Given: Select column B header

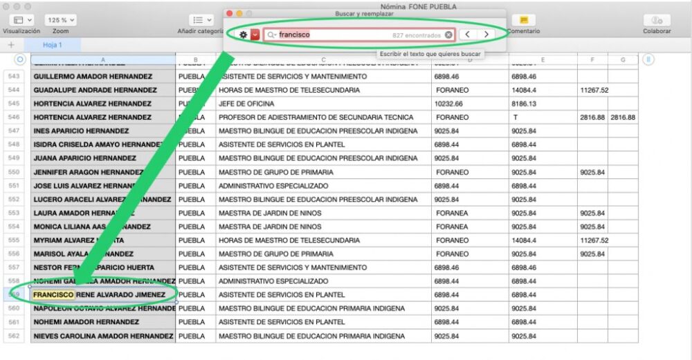Looking at the screenshot, I should [196, 59].
